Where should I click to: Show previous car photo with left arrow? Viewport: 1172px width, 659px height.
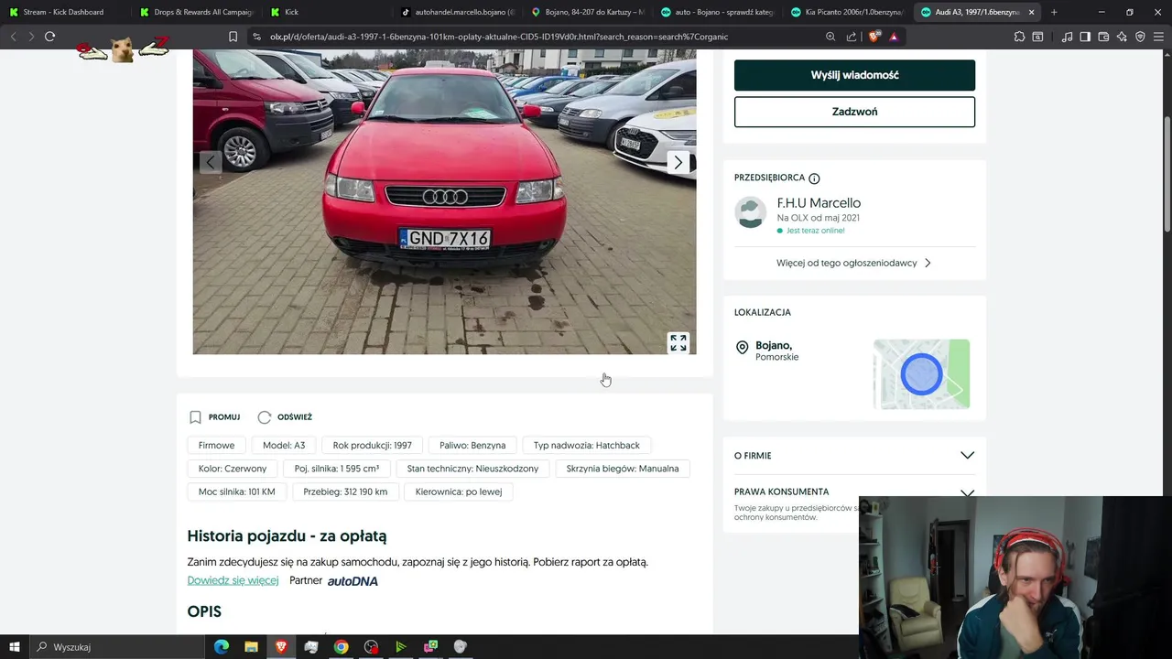[x=211, y=162]
